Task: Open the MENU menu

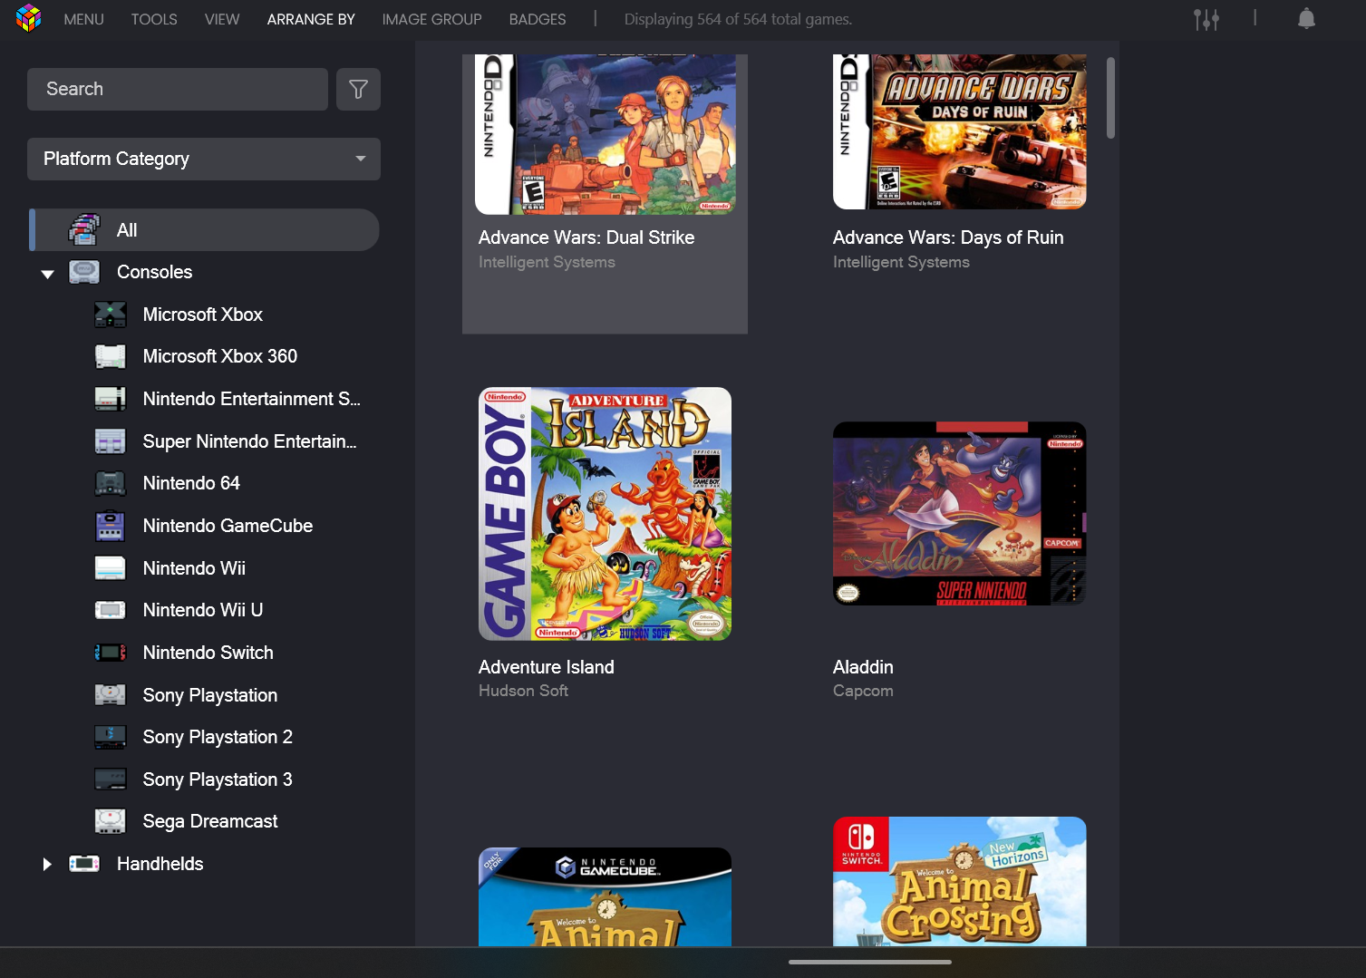Action: click(83, 19)
